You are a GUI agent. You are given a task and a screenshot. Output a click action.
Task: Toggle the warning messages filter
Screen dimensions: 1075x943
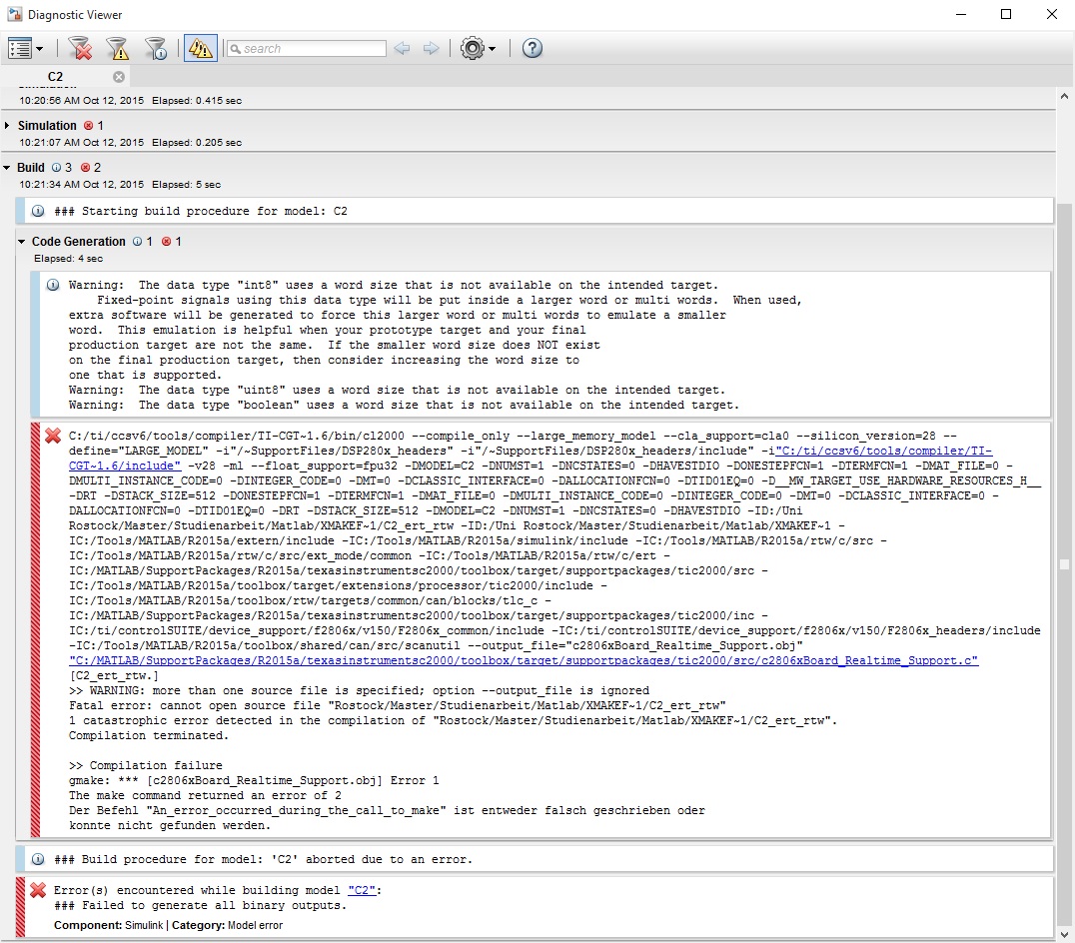[x=118, y=48]
